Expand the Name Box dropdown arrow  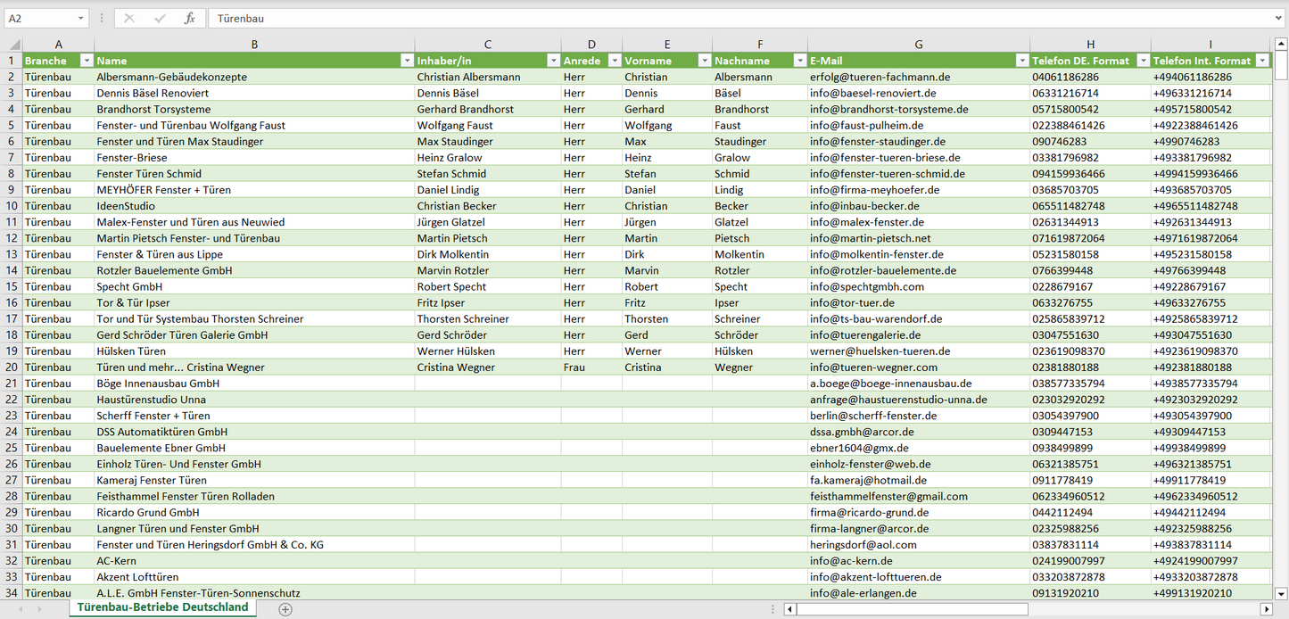(81, 18)
